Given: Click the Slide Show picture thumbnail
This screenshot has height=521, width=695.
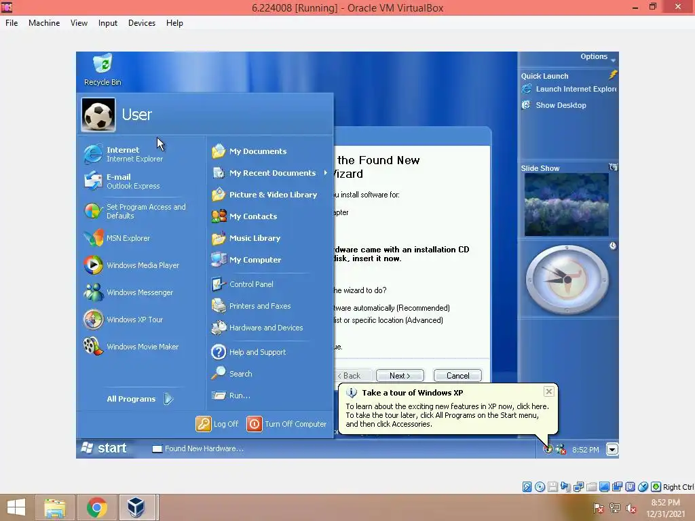Looking at the screenshot, I should [567, 204].
